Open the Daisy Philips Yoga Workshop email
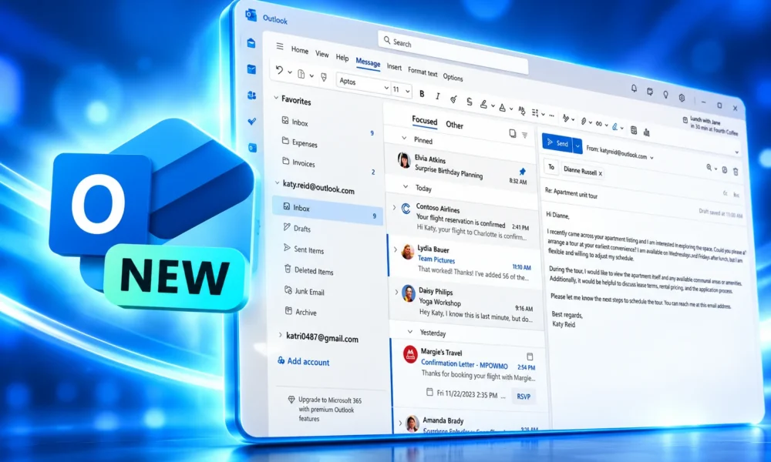 coord(466,303)
